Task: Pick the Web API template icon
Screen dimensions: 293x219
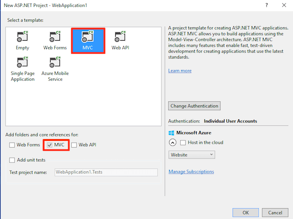Action: tap(120, 37)
